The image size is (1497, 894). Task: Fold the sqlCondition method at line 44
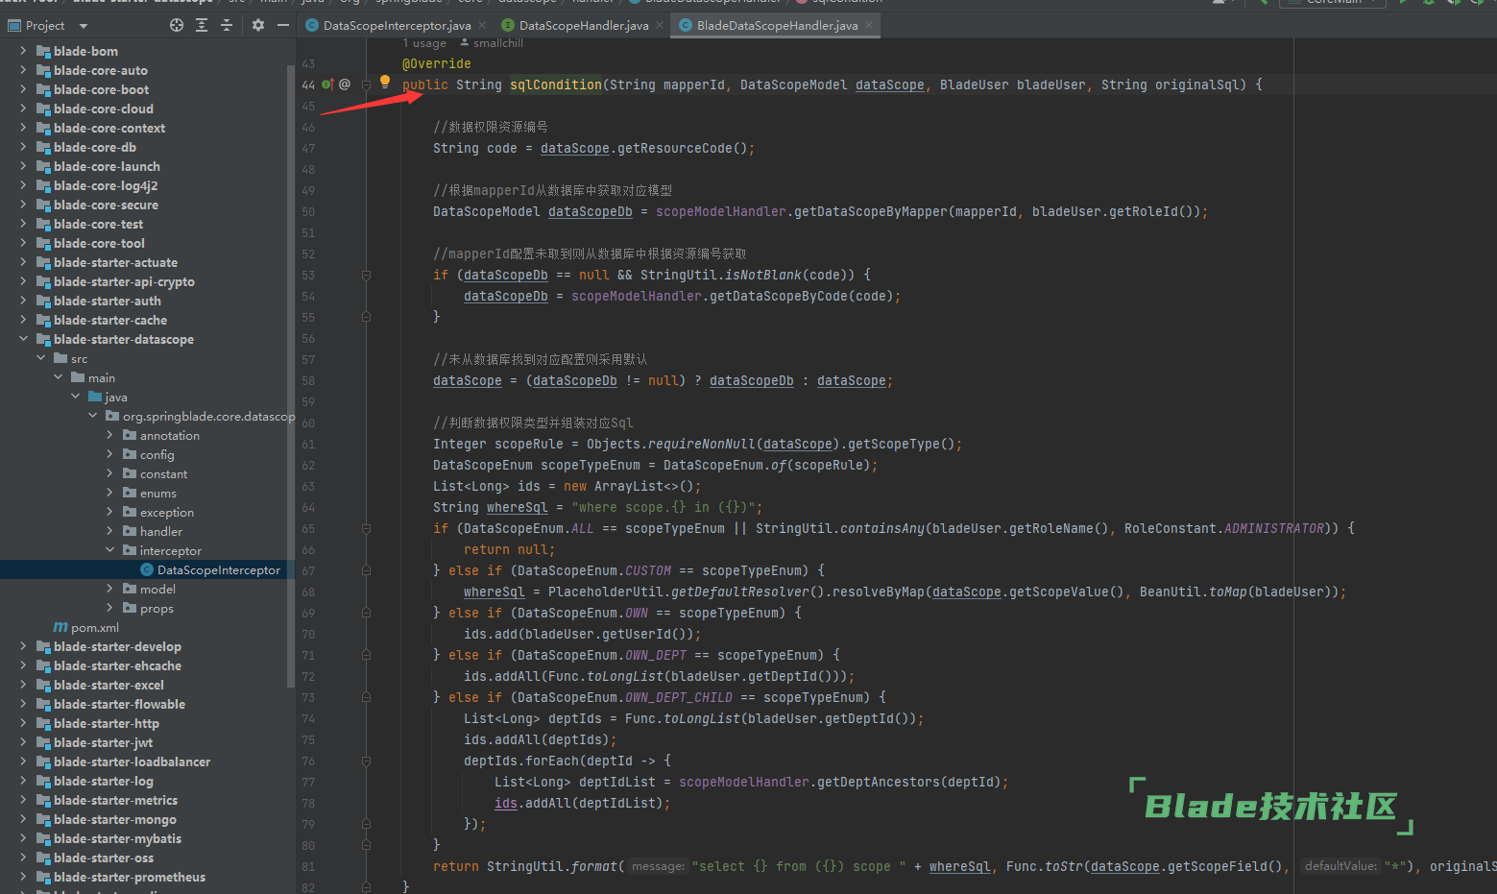coord(366,85)
